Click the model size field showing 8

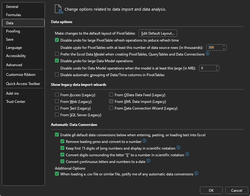pos(207,68)
